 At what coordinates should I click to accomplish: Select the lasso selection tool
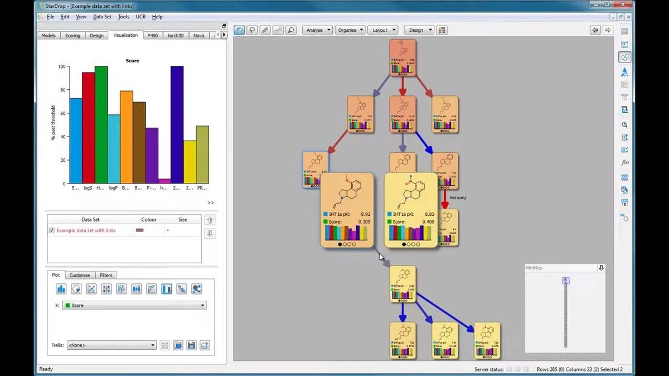pos(252,30)
